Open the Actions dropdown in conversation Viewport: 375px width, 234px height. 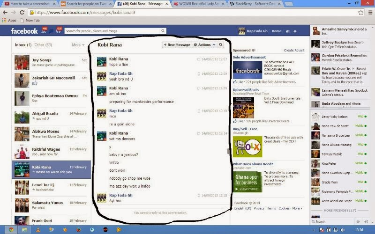coord(204,44)
